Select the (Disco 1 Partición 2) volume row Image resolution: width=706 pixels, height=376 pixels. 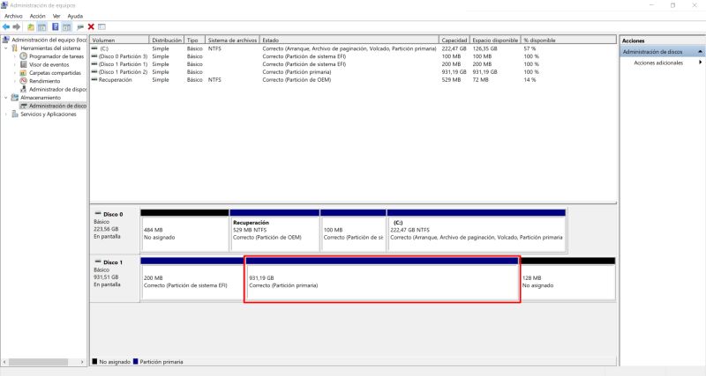353,72
